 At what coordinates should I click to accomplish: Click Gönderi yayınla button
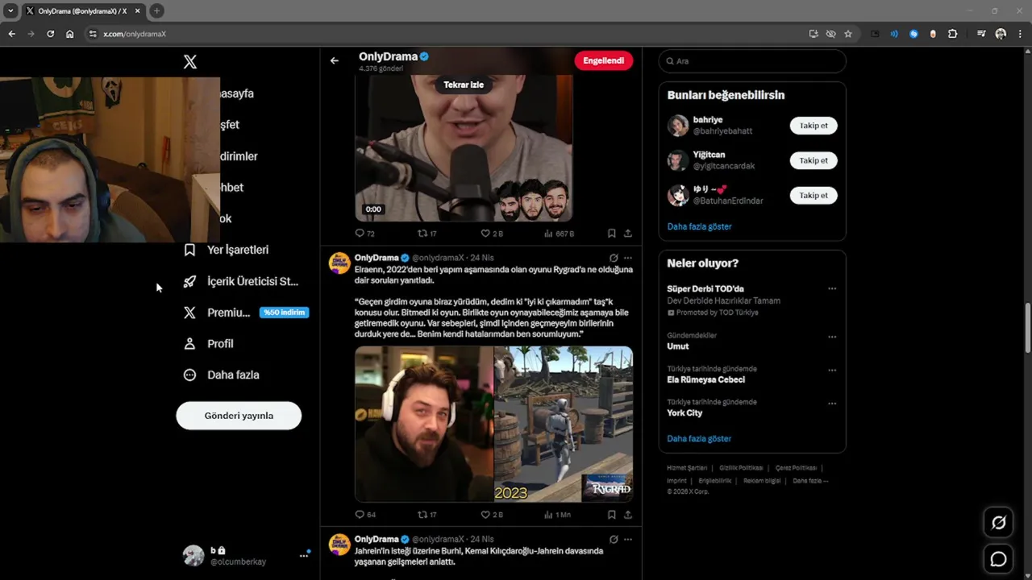(239, 416)
